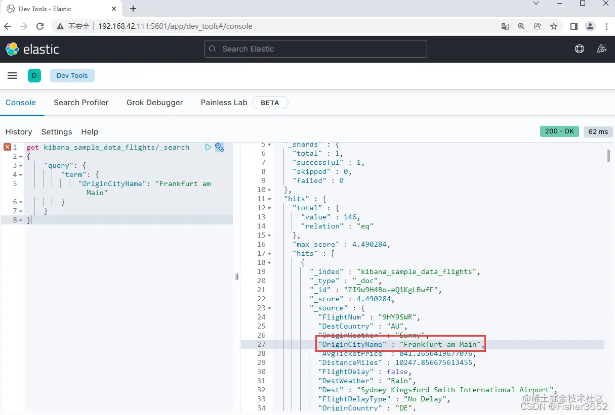Click the share page icon

537,26
